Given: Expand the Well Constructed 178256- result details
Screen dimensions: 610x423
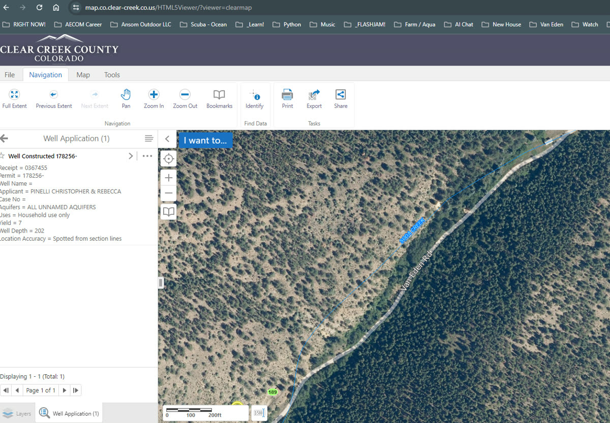Looking at the screenshot, I should click(x=131, y=156).
